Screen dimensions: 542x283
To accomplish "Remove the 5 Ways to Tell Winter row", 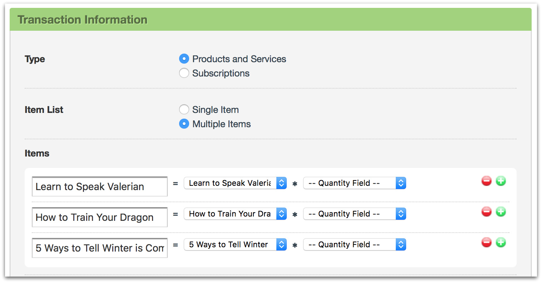I will pos(486,243).
